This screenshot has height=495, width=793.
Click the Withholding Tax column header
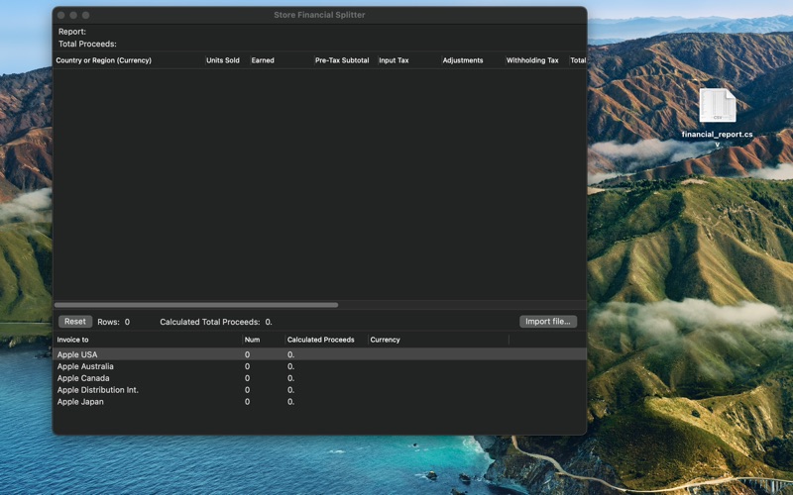[x=536, y=60]
